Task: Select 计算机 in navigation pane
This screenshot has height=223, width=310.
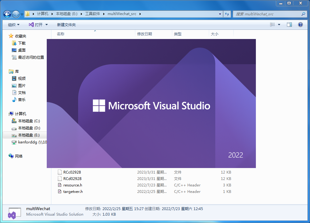Action: pos(21,114)
